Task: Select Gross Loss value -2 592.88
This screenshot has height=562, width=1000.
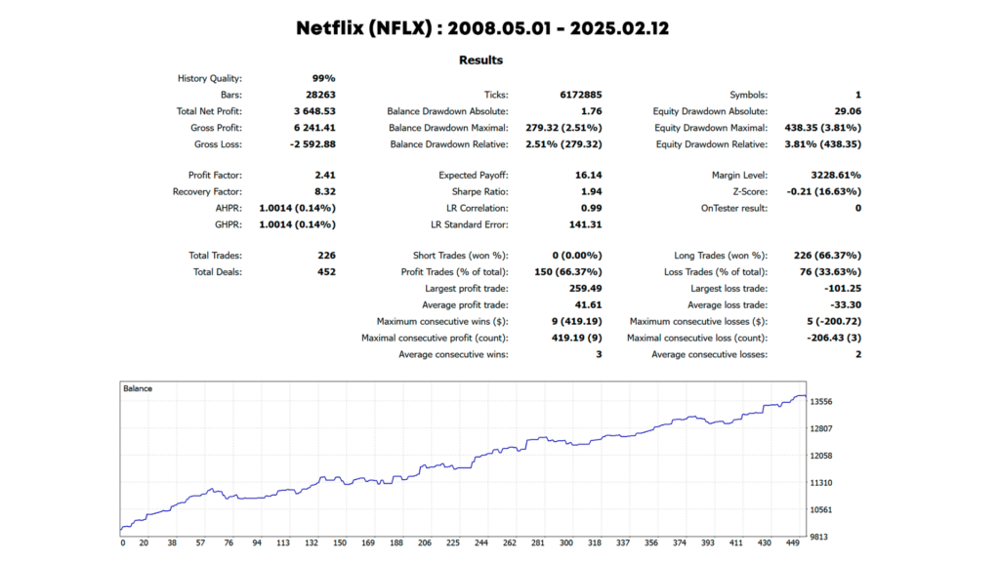Action: 312,144
